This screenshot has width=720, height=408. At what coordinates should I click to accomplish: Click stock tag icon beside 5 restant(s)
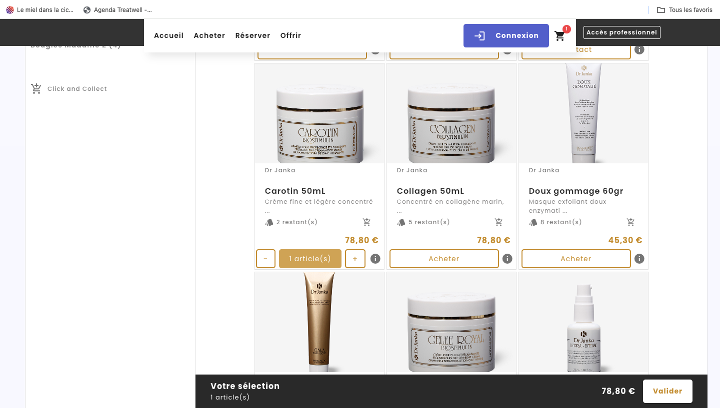coord(401,222)
